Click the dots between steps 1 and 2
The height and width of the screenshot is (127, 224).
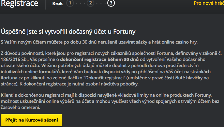coord(80,3)
